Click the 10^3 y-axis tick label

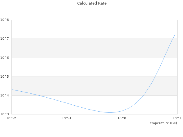(x=5, y=114)
